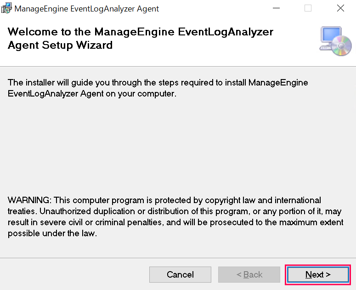The height and width of the screenshot is (290, 356).
Task: Click the word WARNING in the copyright notice
Action: pos(29,200)
